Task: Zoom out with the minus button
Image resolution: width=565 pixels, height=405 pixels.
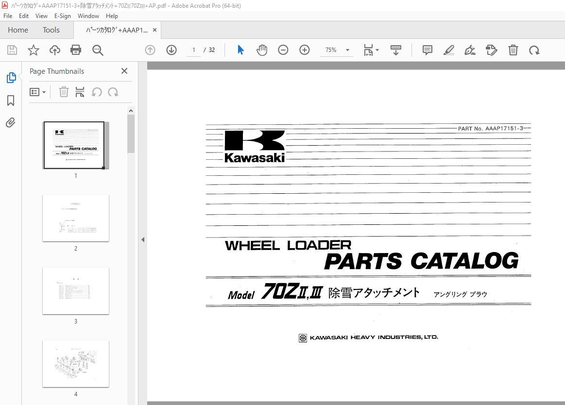Action: pos(283,50)
